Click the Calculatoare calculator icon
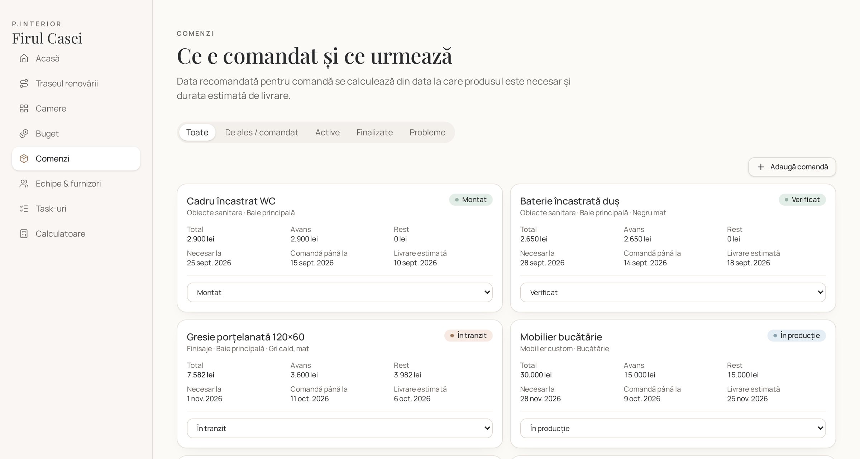This screenshot has height=459, width=860. point(24,234)
